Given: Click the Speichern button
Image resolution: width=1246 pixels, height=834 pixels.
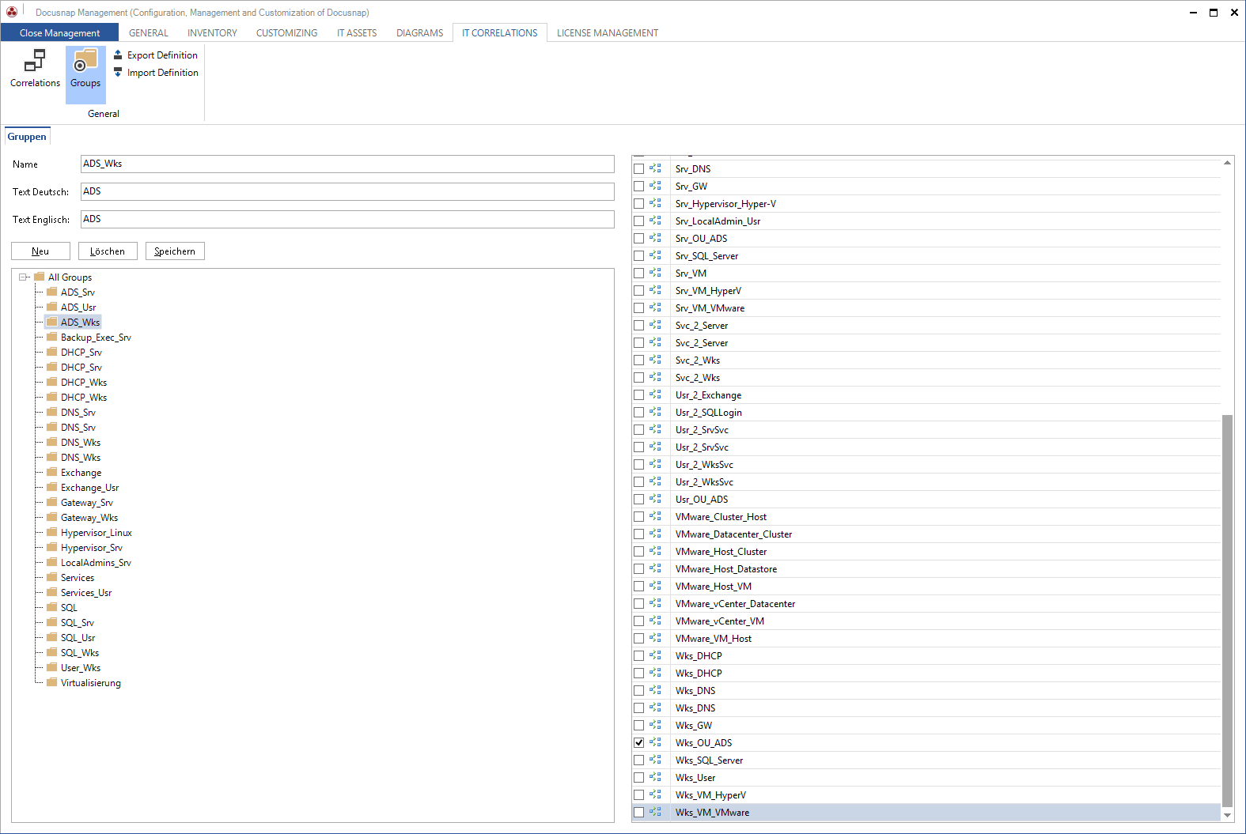Looking at the screenshot, I should pyautogui.click(x=175, y=251).
